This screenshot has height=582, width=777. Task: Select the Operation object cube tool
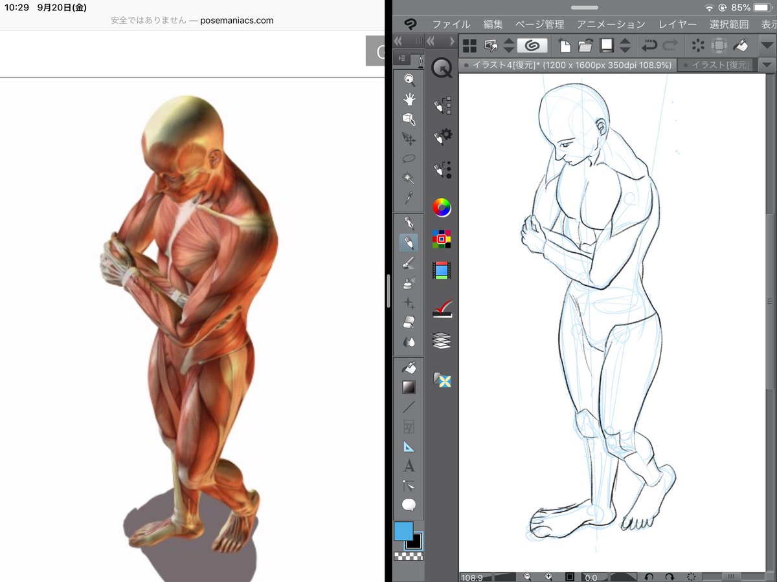pyautogui.click(x=409, y=119)
